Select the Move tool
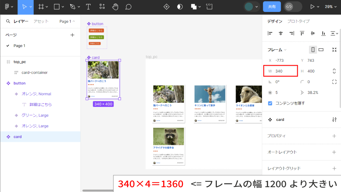Viewport: 341px width, 192px height. (24, 7)
